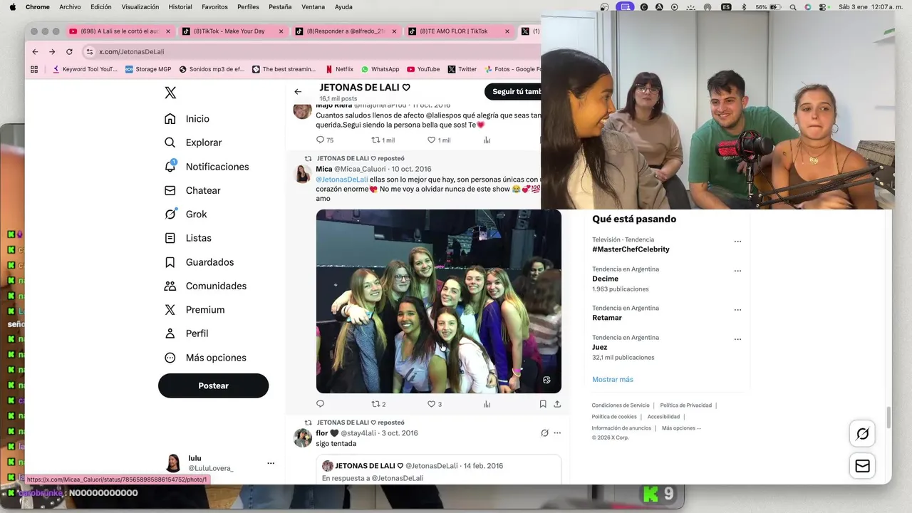Viewport: 912px width, 513px height.
Task: Open lulu account menu three dots
Action: pyautogui.click(x=271, y=463)
